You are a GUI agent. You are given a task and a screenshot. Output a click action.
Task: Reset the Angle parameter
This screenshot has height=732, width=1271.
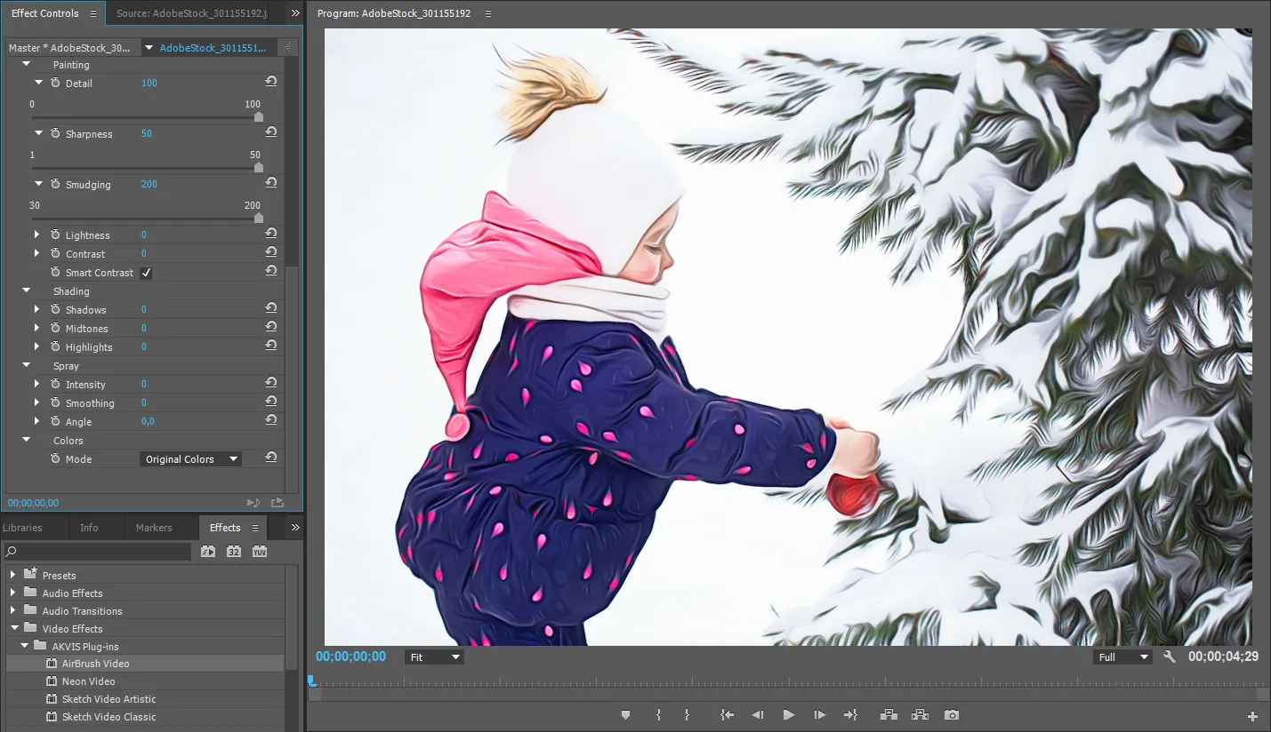[271, 420]
